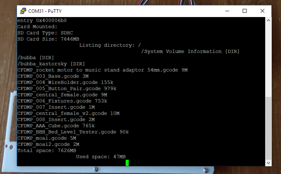Click the scrollbar up arrow
This screenshot has width=281, height=174.
(x=268, y=20)
